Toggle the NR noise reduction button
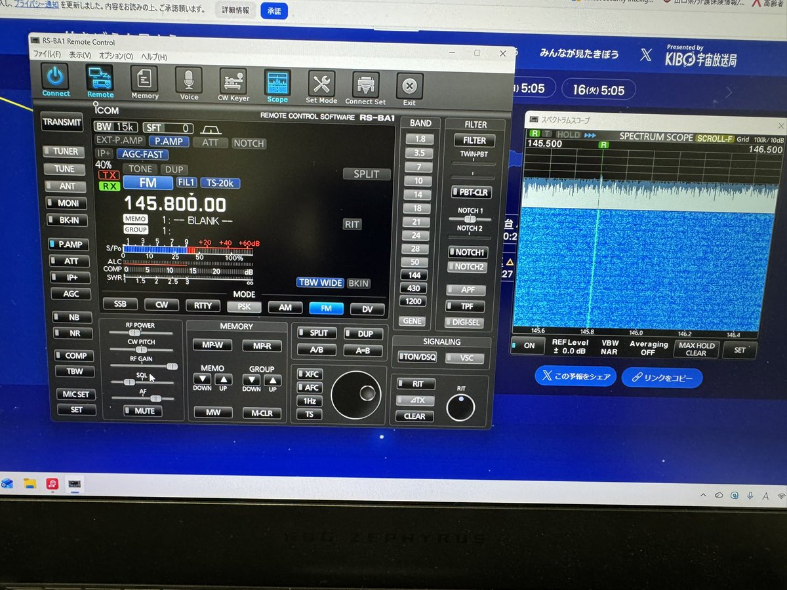 pos(71,334)
